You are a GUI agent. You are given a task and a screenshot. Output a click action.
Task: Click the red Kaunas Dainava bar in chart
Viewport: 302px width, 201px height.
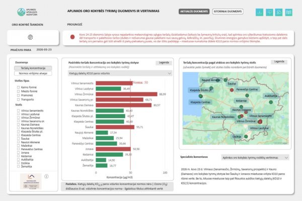(x=124, y=105)
